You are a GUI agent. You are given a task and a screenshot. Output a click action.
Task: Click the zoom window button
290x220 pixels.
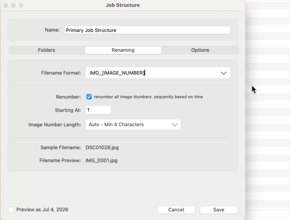[21, 5]
